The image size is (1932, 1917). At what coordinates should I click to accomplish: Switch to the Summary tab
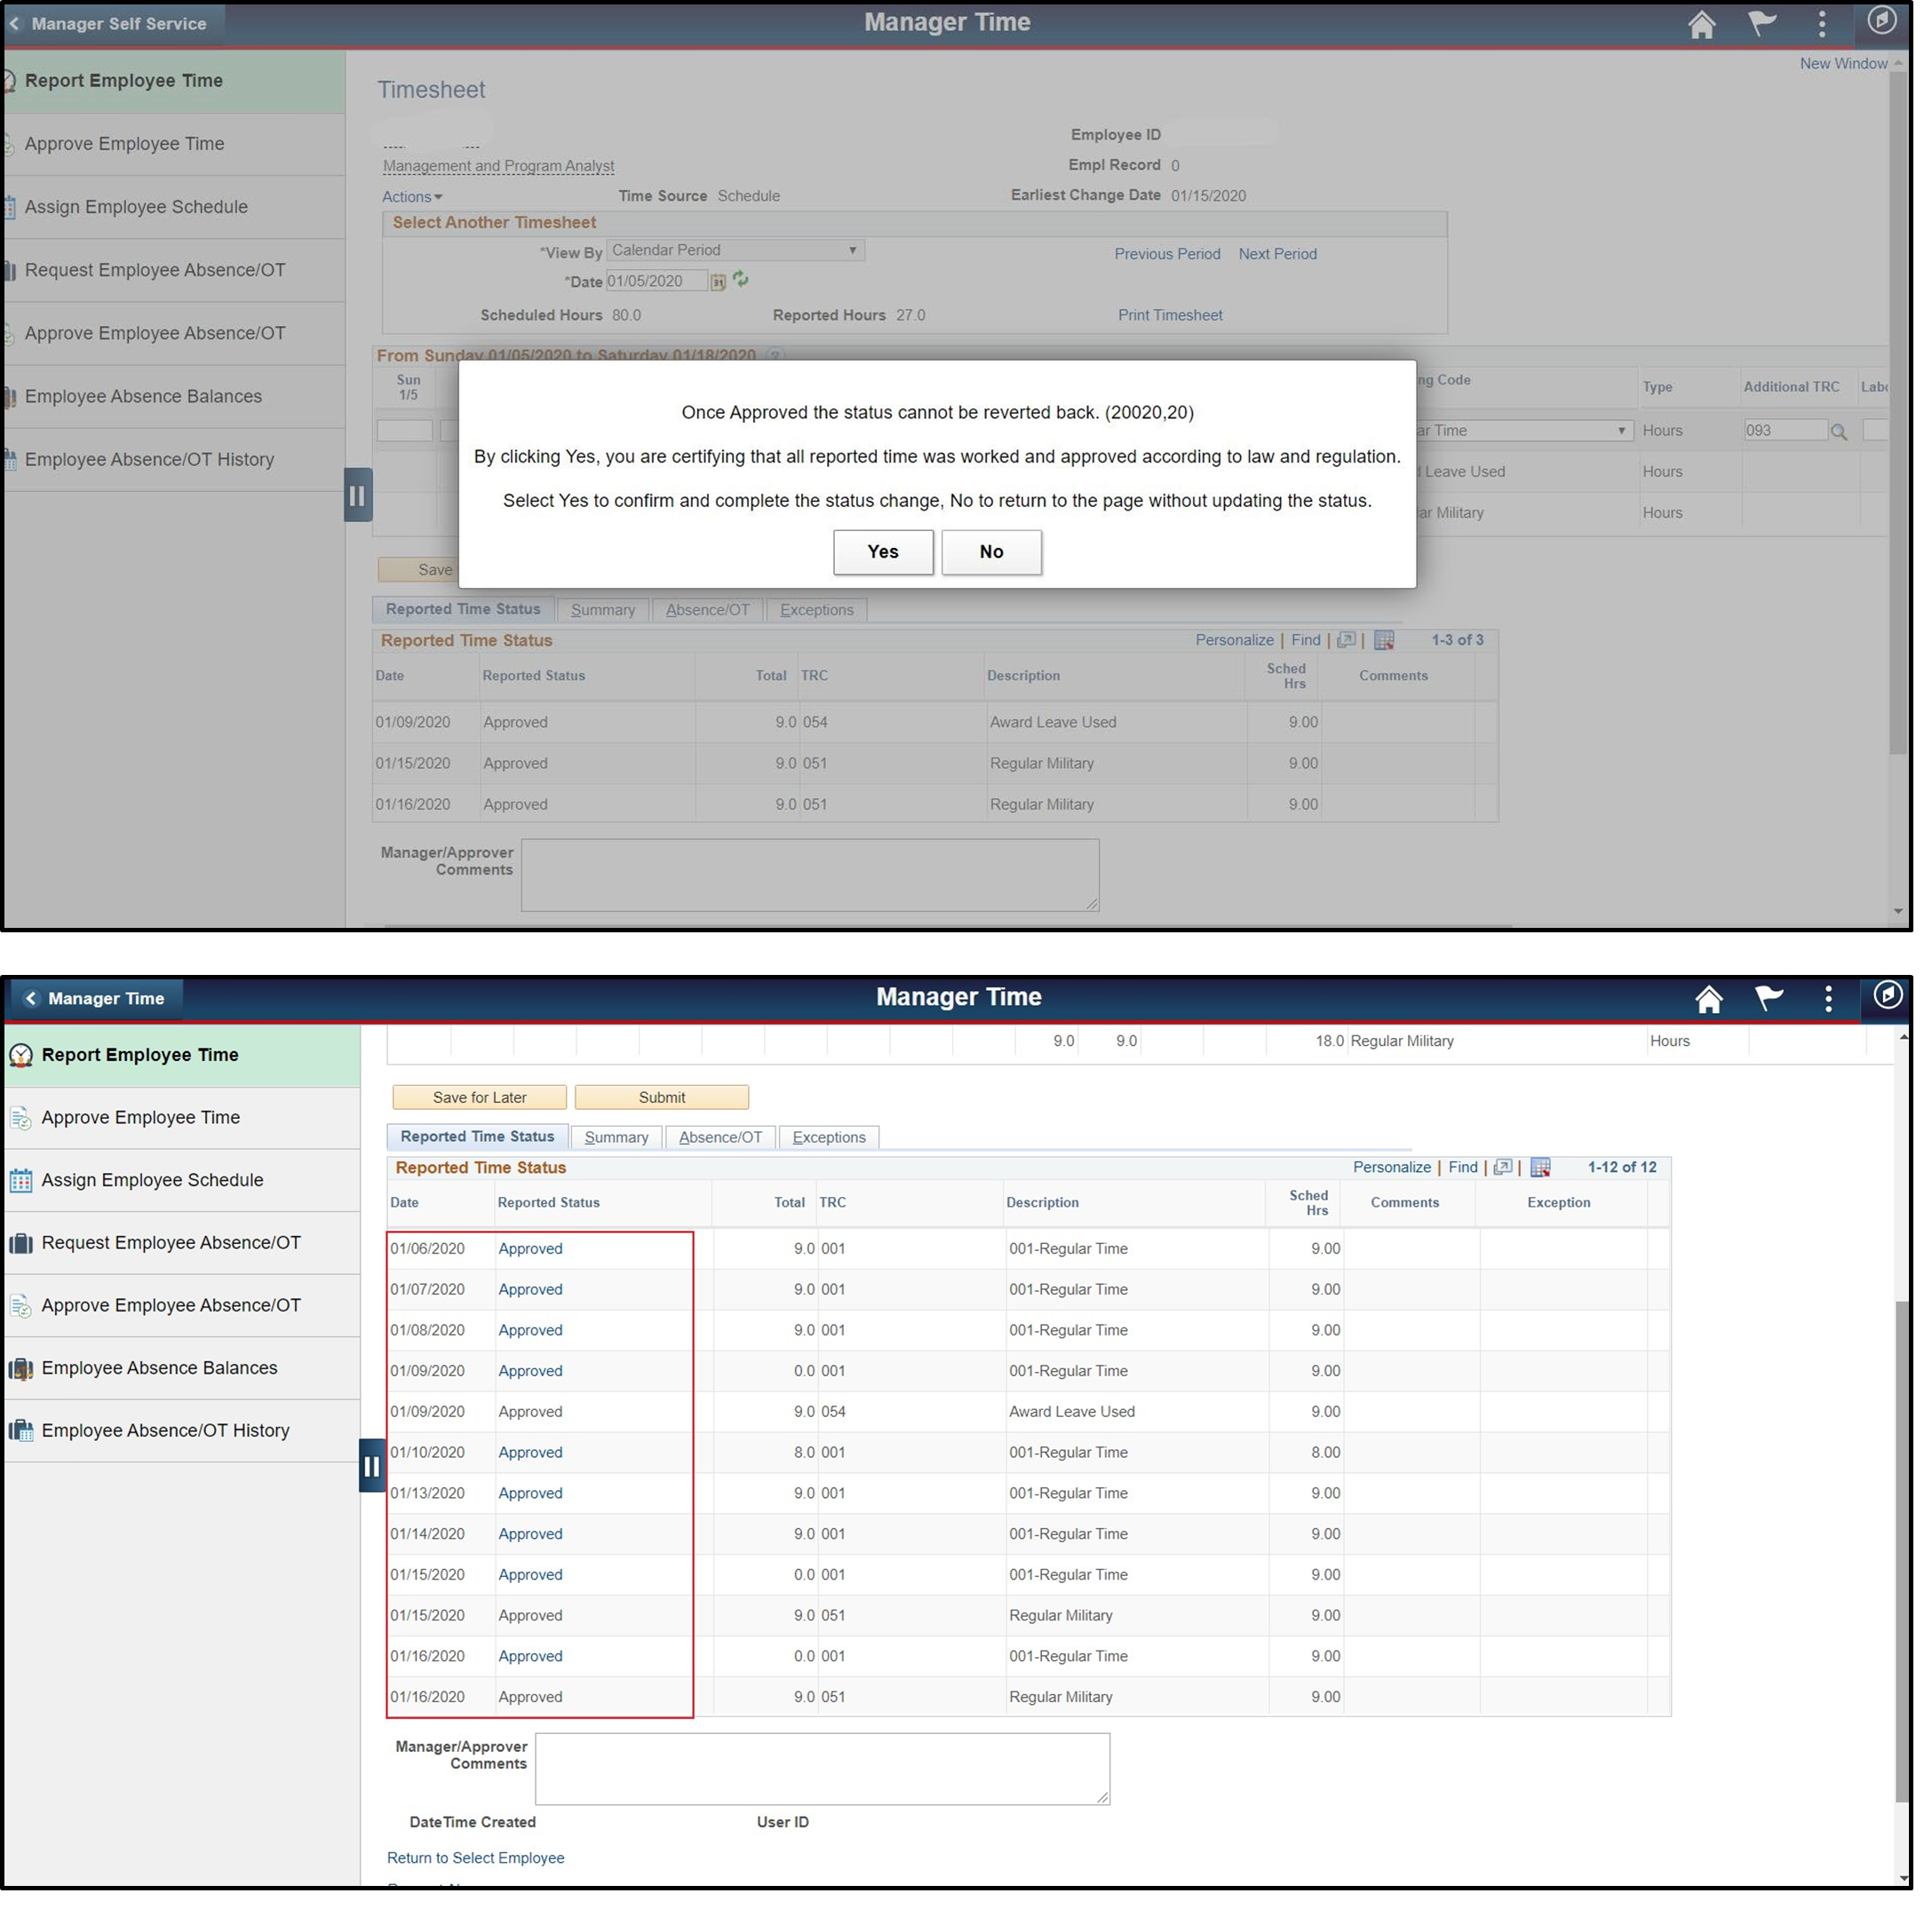pos(616,1137)
